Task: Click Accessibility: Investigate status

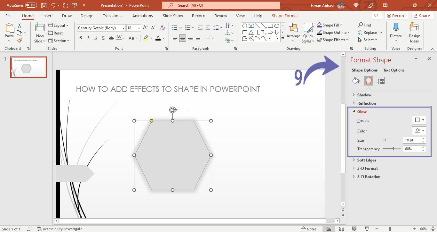Action: (x=60, y=229)
